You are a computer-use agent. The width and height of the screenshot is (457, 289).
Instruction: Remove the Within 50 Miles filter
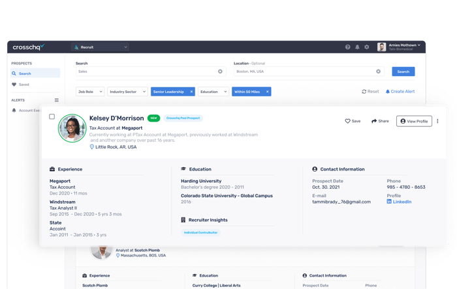(x=268, y=92)
